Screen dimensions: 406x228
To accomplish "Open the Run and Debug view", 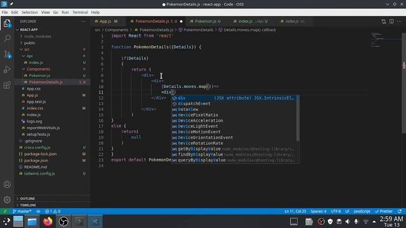I will tap(7, 69).
